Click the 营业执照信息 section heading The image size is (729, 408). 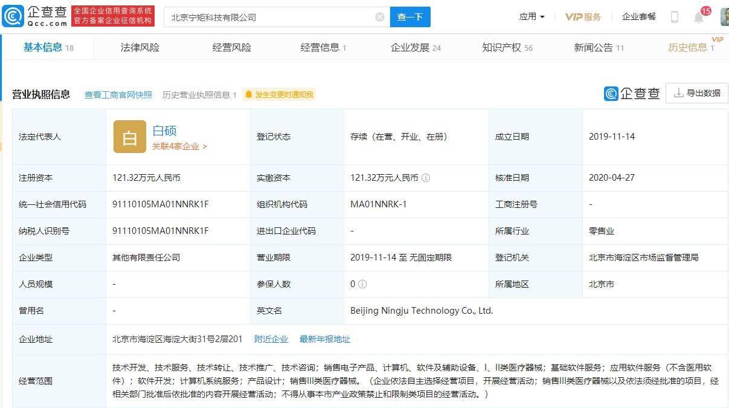click(41, 94)
